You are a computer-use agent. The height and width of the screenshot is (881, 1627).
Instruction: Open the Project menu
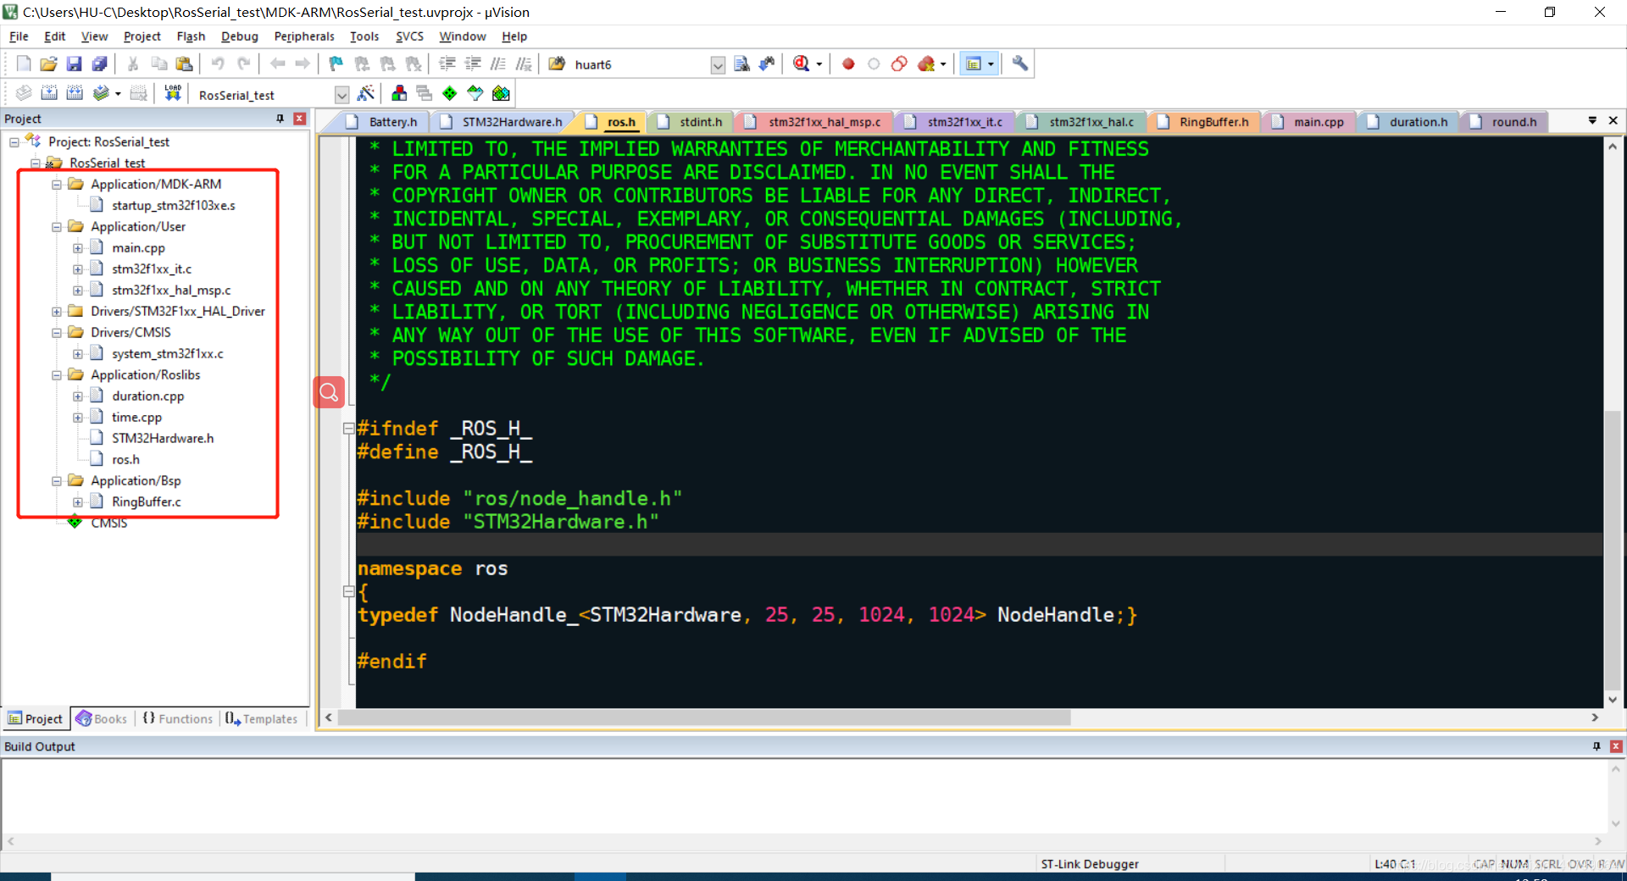click(142, 36)
